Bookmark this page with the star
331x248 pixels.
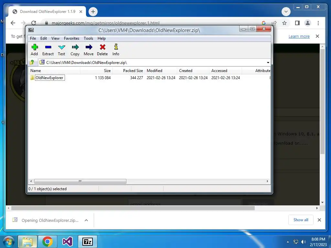(x=284, y=23)
